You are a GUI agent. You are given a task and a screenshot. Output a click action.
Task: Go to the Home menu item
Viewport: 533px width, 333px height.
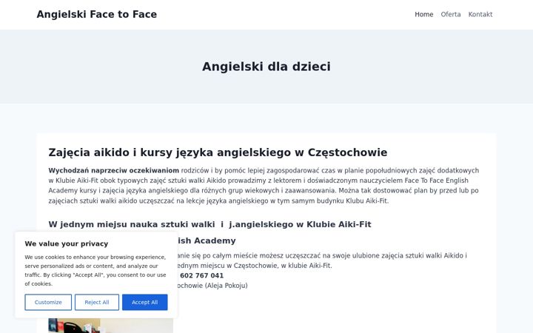coord(424,14)
